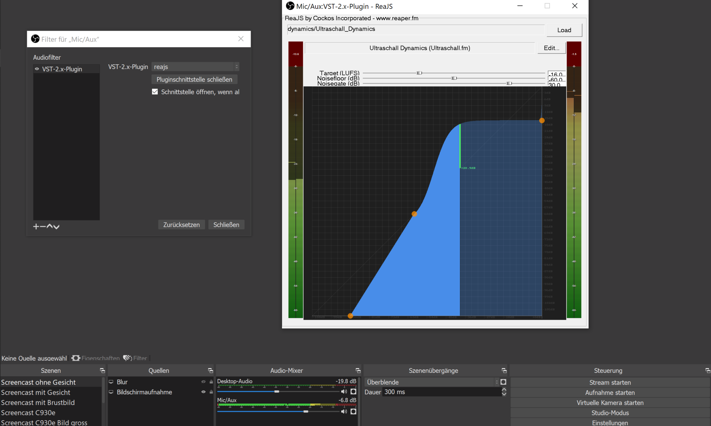Click Stream starten
Image resolution: width=711 pixels, height=426 pixels.
click(x=610, y=382)
